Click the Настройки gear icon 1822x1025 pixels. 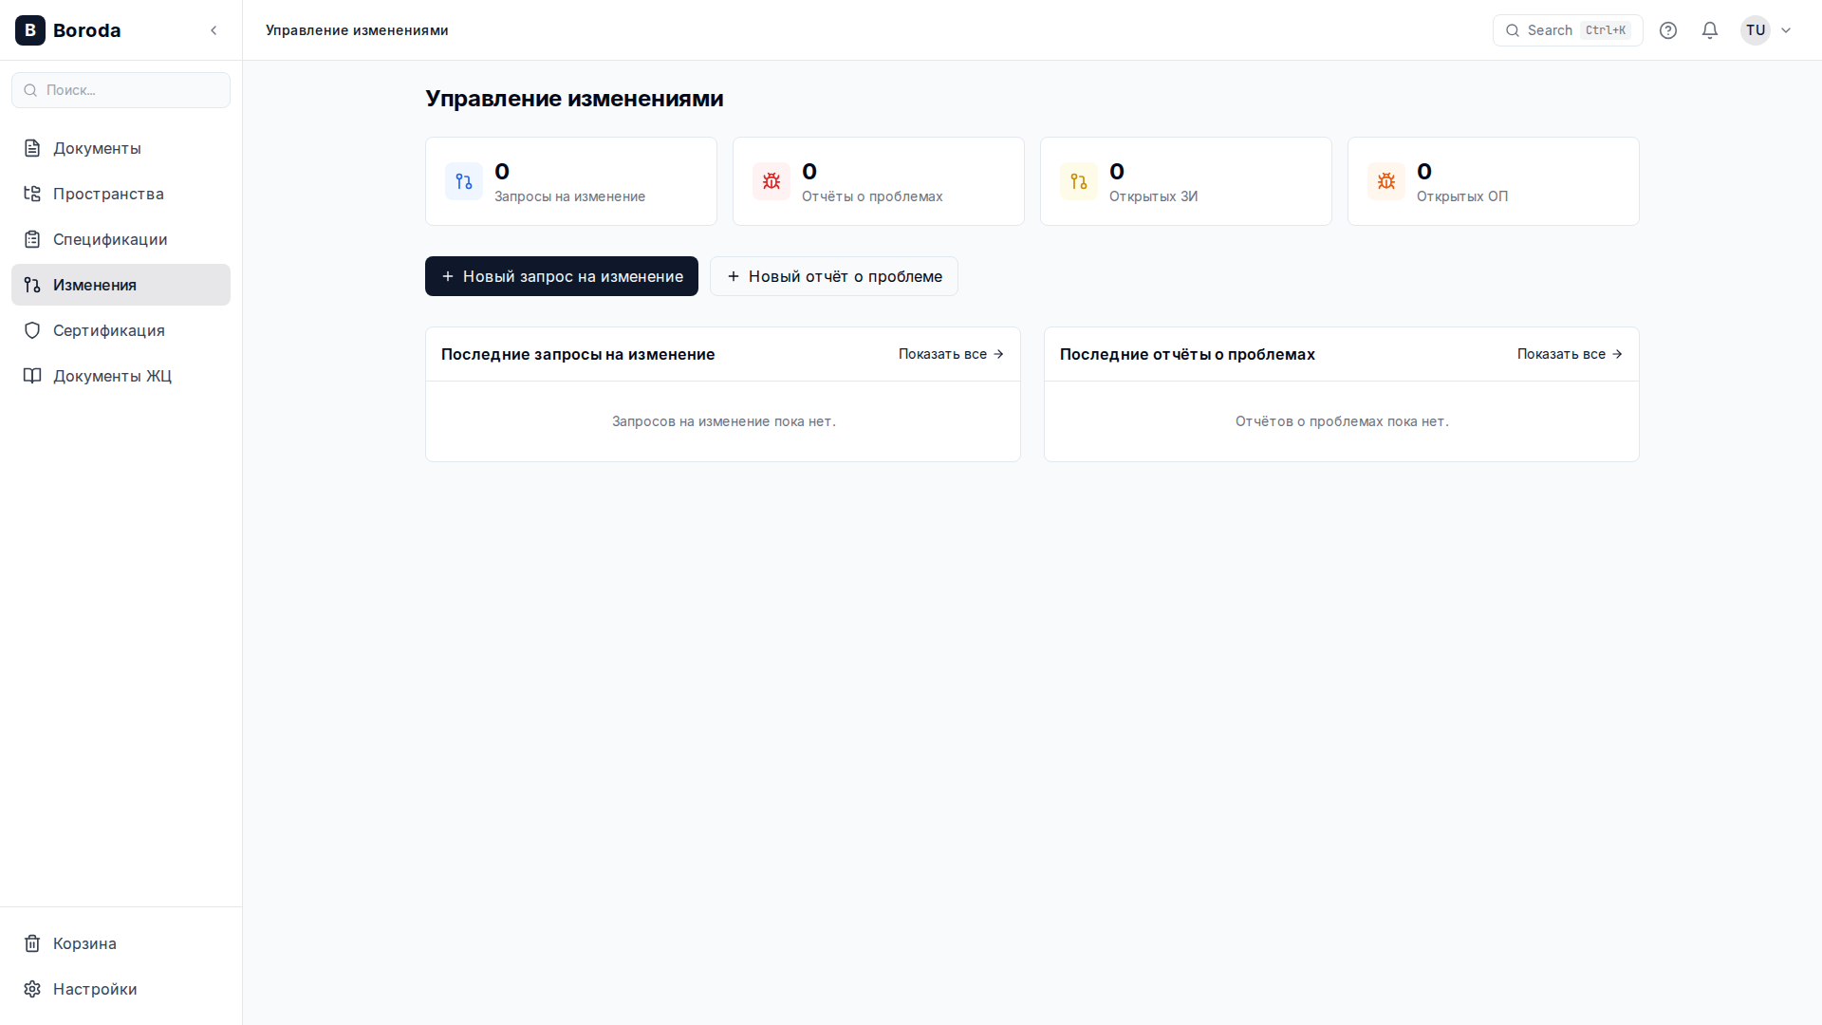pyautogui.click(x=32, y=989)
